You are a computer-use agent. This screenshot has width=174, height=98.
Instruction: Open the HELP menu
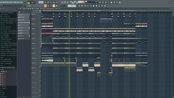21,2
